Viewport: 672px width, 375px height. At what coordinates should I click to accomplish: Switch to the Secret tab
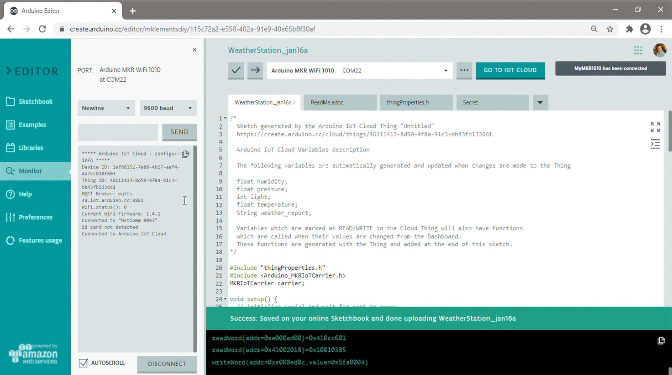pyautogui.click(x=470, y=102)
